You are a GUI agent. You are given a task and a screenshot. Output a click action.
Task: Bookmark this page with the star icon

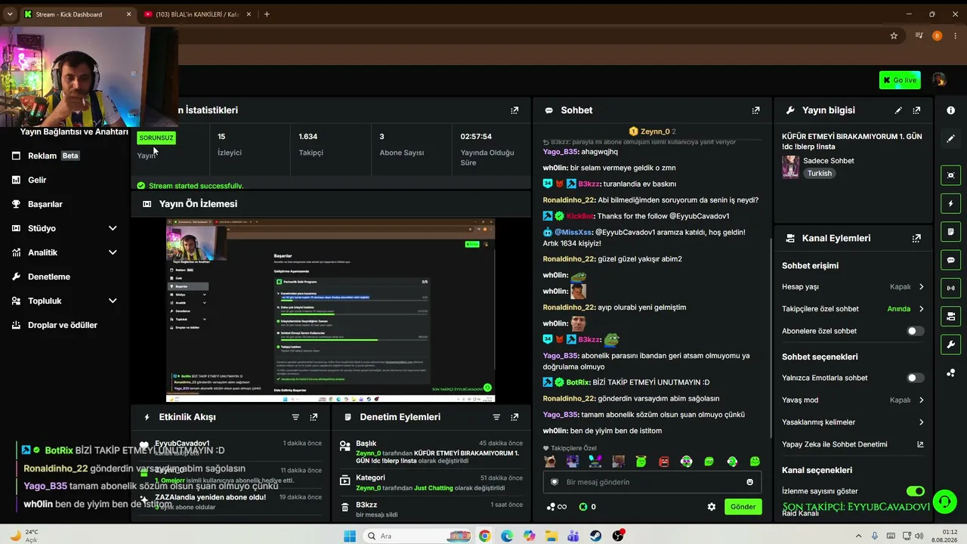894,36
